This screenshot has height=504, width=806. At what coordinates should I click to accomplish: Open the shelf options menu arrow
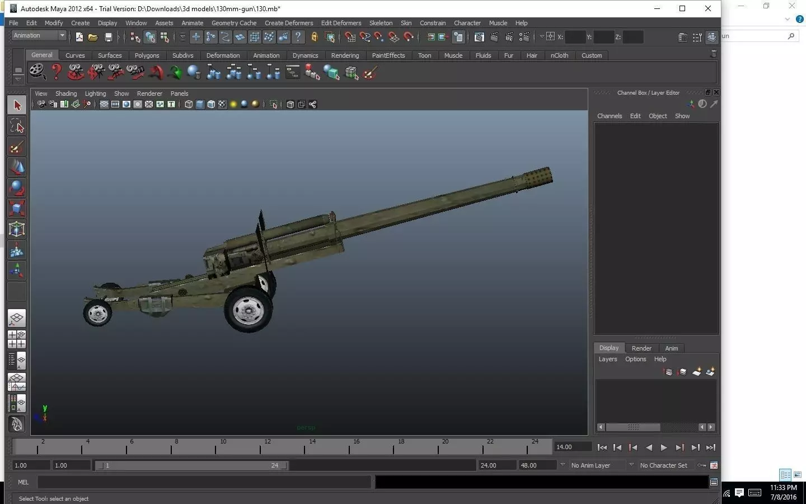pos(18,80)
